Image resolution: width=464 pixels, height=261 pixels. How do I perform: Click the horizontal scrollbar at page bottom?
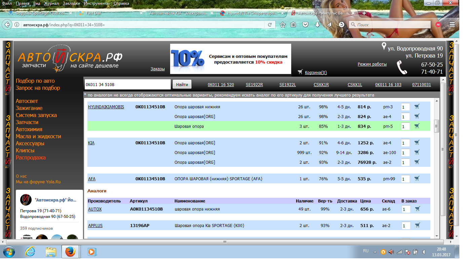coord(225,241)
